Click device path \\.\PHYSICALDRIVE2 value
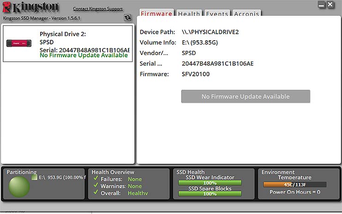The height and width of the screenshot is (214, 342). pyautogui.click(x=210, y=32)
